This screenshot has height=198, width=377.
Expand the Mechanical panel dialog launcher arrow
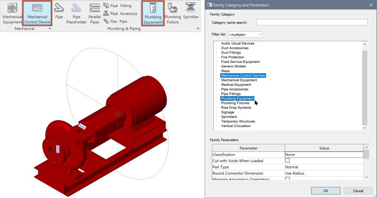tap(50, 28)
